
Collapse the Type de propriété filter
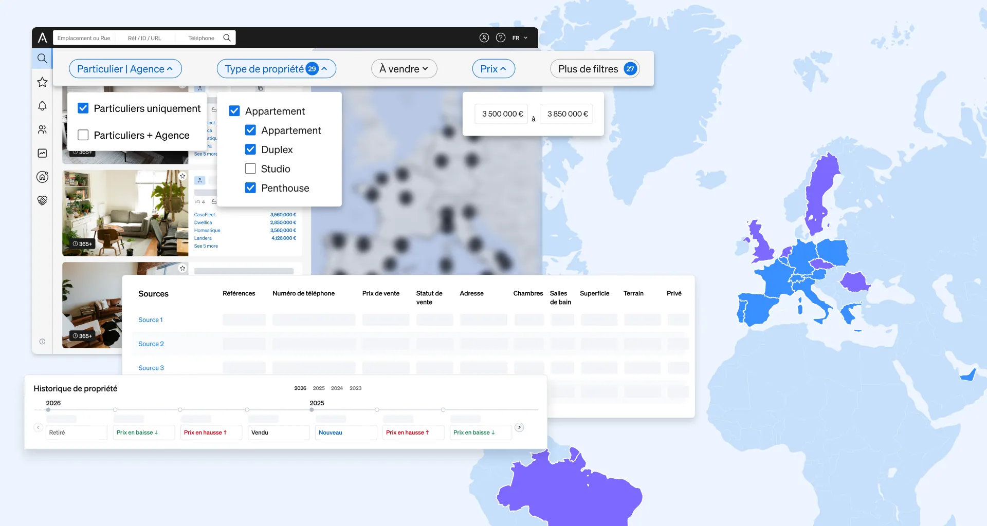point(277,69)
